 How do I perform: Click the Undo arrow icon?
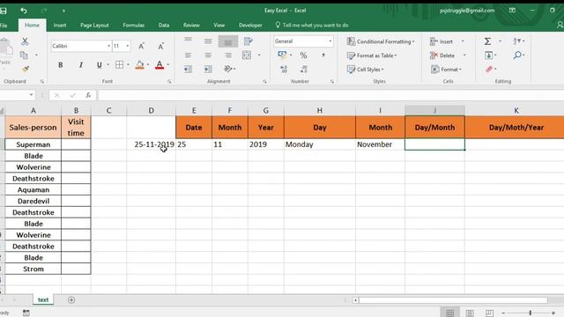(x=24, y=11)
